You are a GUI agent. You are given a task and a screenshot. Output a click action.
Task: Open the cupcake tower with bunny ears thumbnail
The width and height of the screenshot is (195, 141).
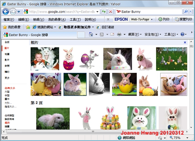(x=110, y=118)
